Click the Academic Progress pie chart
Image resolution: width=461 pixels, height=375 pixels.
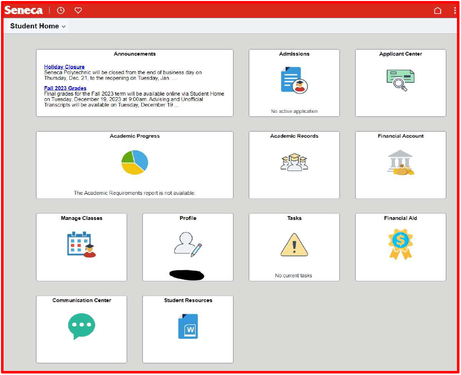pyautogui.click(x=135, y=162)
